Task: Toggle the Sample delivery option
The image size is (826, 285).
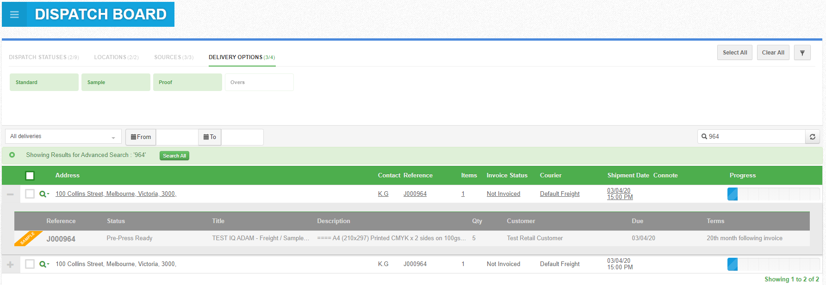Action: coord(116,82)
